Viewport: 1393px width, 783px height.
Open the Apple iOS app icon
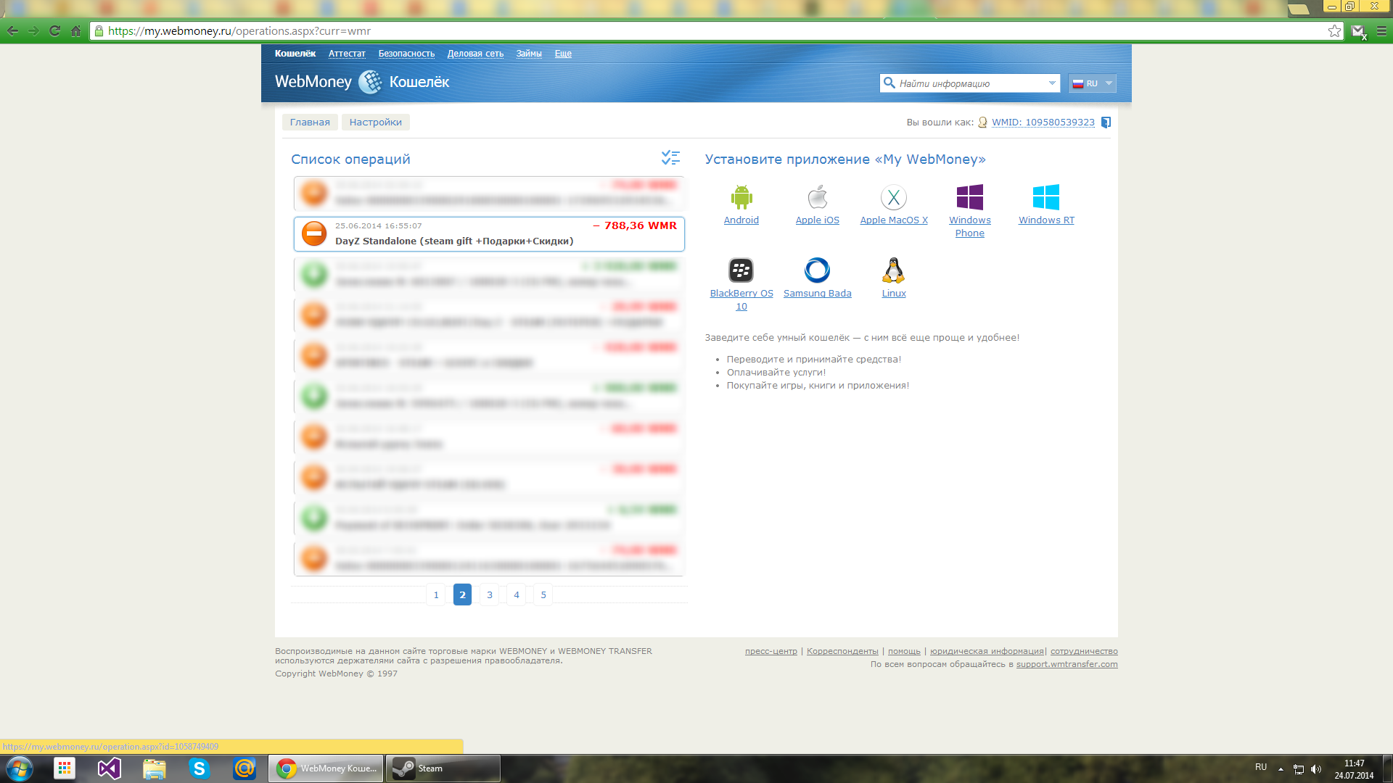(818, 197)
